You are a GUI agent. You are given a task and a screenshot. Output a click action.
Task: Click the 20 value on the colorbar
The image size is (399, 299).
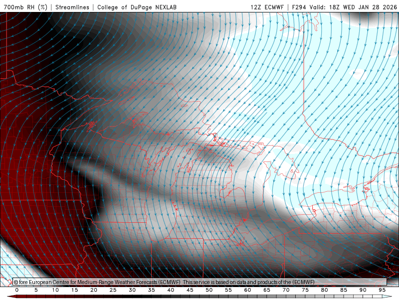point(94,290)
